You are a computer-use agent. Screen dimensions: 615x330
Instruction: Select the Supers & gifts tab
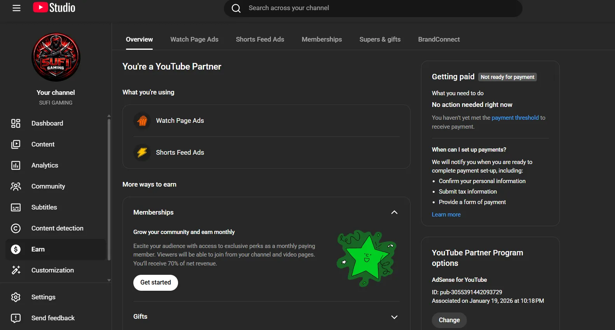click(x=380, y=39)
